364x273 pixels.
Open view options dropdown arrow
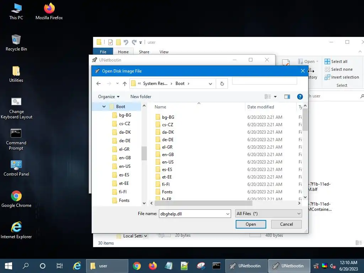pos(275,97)
